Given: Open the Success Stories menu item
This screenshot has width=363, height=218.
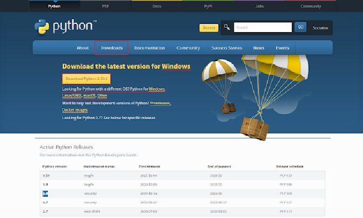Looking at the screenshot, I should click(227, 48).
